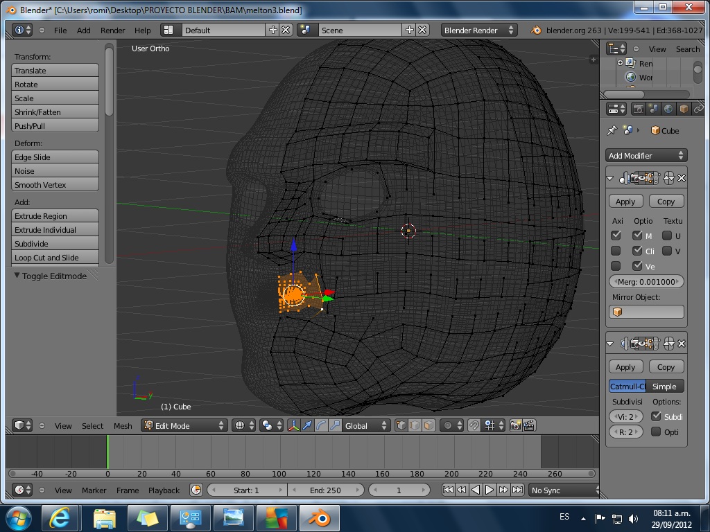The image size is (710, 532).
Task: Open the Edit Mode selector dropdown
Action: 184,425
